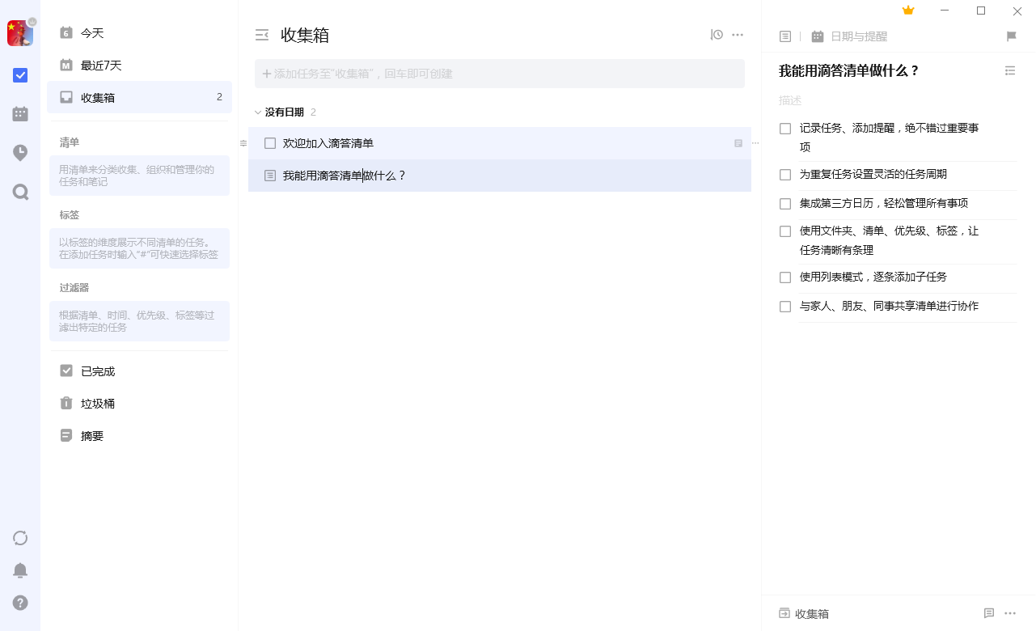1036x631 pixels.
Task: Open the calendar view in the left rail
Action: (x=19, y=113)
